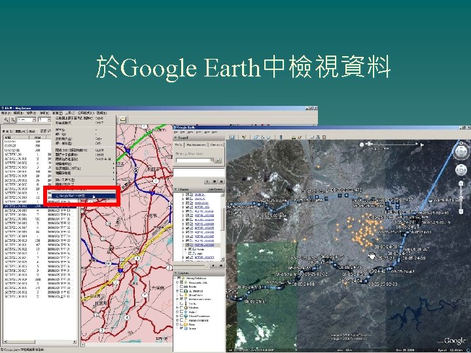This screenshot has width=471, height=353.
Task: Open the Ruler measuring tool
Action: point(281,137)
